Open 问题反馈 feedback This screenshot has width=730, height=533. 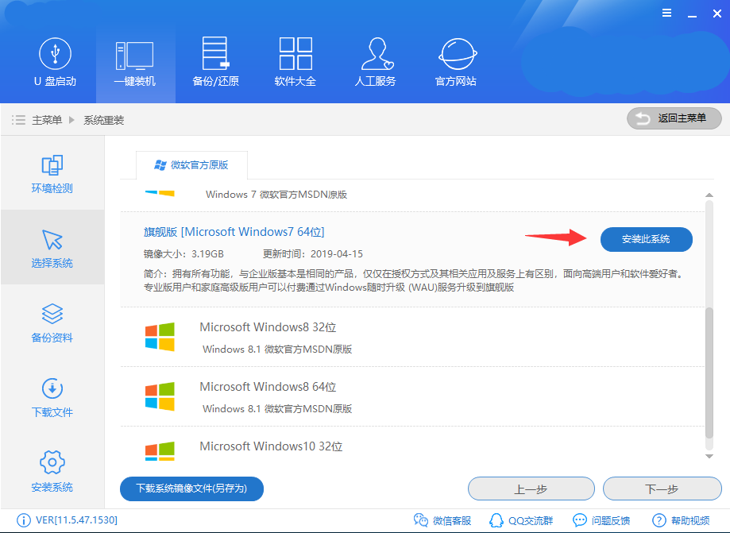601,520
